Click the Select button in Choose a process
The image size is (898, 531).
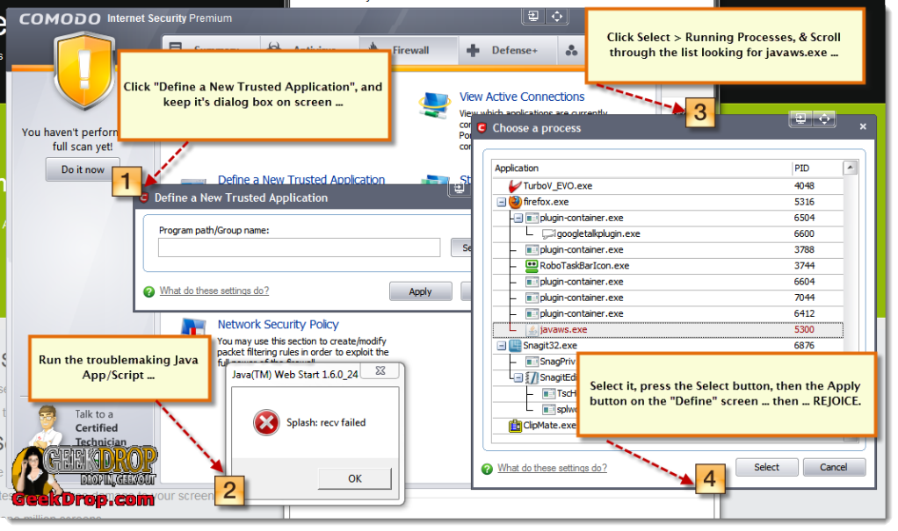tap(766, 468)
